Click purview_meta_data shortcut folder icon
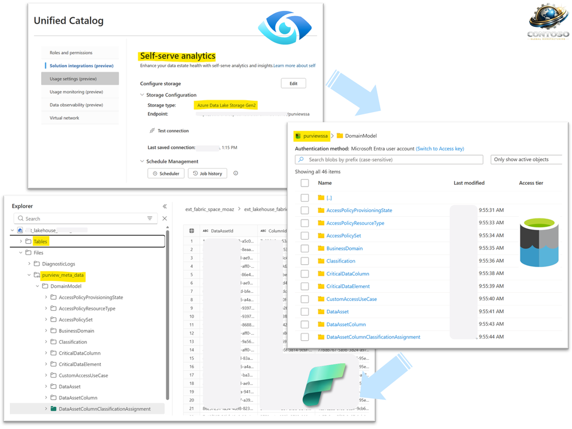Image resolution: width=572 pixels, height=429 pixels. click(37, 275)
